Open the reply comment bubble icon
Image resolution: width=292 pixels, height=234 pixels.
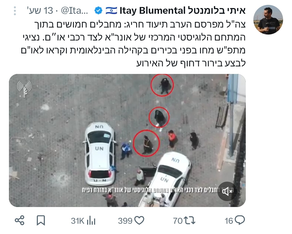(240, 221)
